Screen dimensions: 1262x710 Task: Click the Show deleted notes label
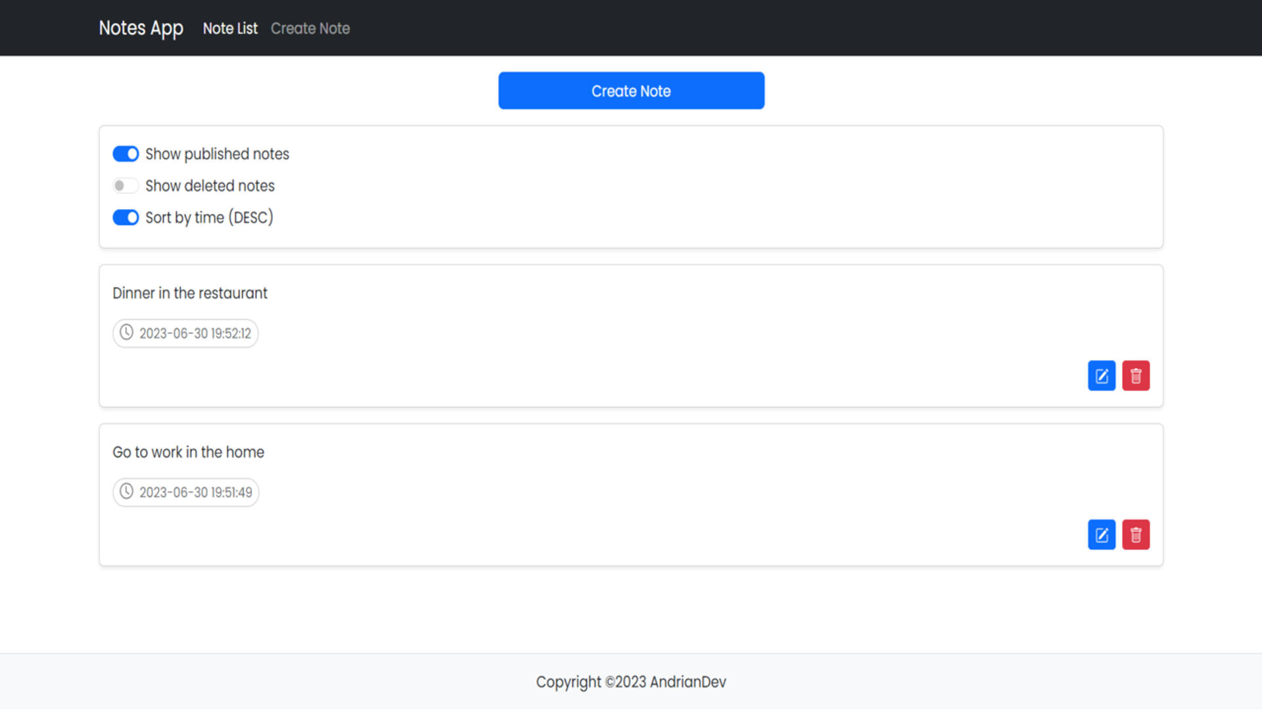[210, 186]
